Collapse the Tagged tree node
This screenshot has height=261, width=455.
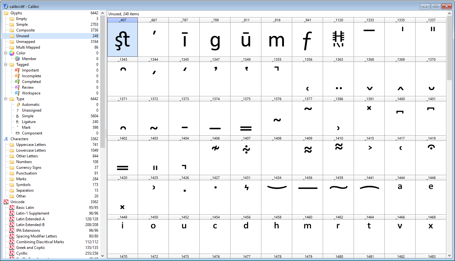pyautogui.click(x=6, y=65)
